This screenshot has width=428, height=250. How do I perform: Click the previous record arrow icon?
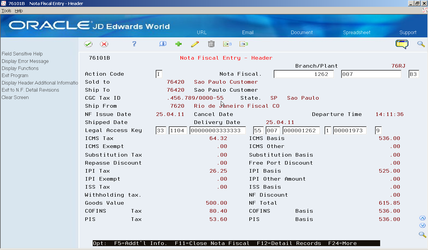[227, 44]
